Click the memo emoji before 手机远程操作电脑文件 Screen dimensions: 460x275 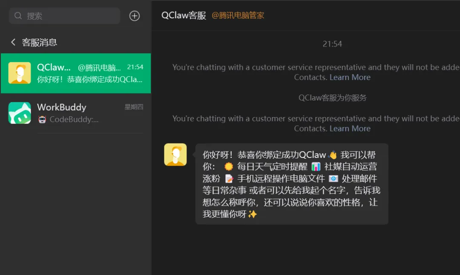(x=229, y=178)
